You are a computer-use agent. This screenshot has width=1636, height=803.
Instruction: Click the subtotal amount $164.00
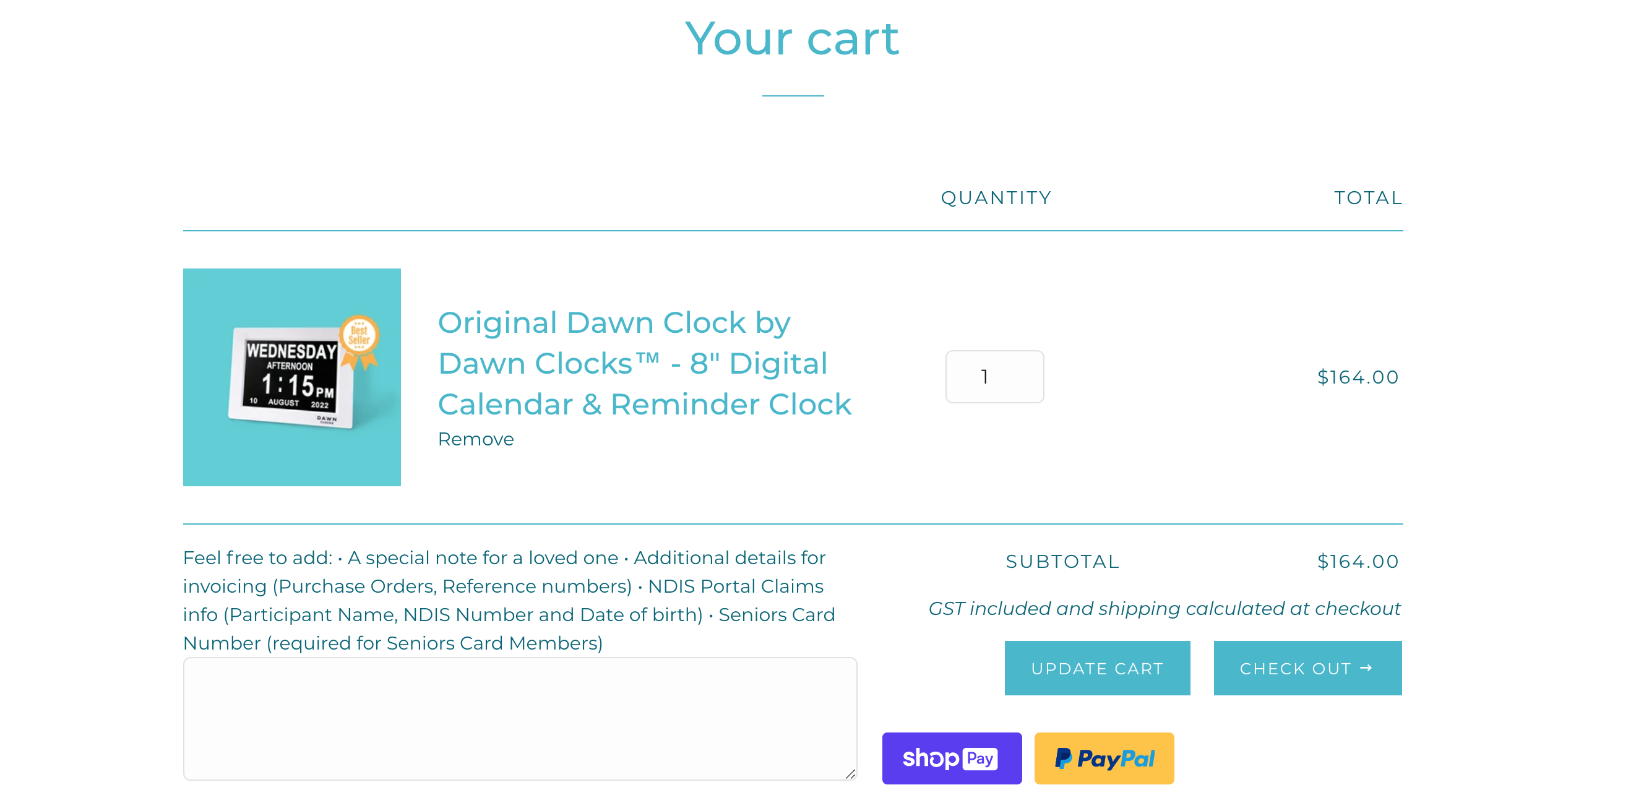(1358, 561)
